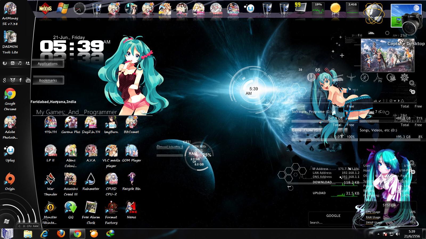Open the Facebook bookmark icon
The image size is (426, 239).
pos(21,80)
